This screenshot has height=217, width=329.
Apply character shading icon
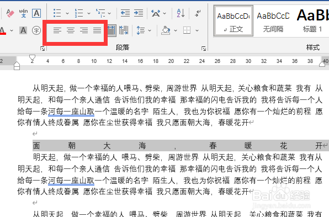(23, 30)
